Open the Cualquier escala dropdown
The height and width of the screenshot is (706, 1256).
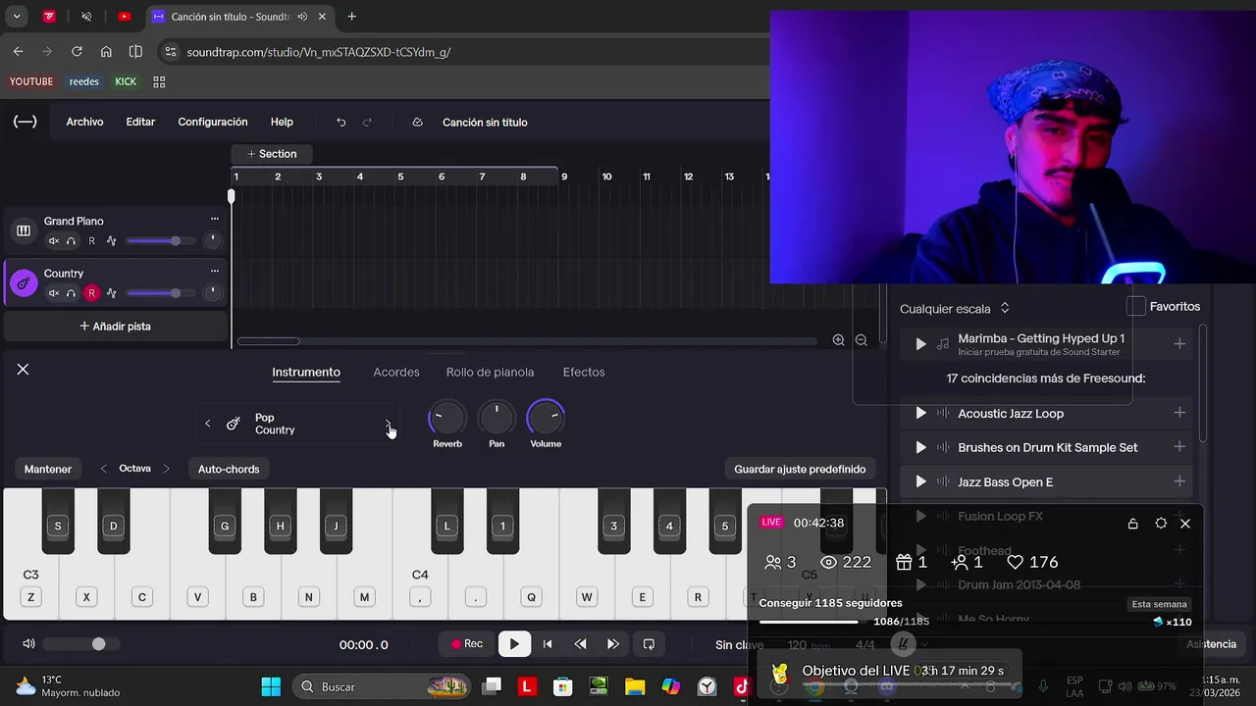tap(955, 309)
